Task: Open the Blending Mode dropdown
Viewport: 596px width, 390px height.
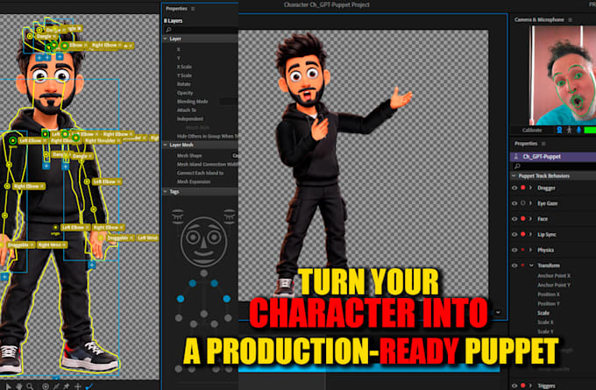Action: coord(229,102)
